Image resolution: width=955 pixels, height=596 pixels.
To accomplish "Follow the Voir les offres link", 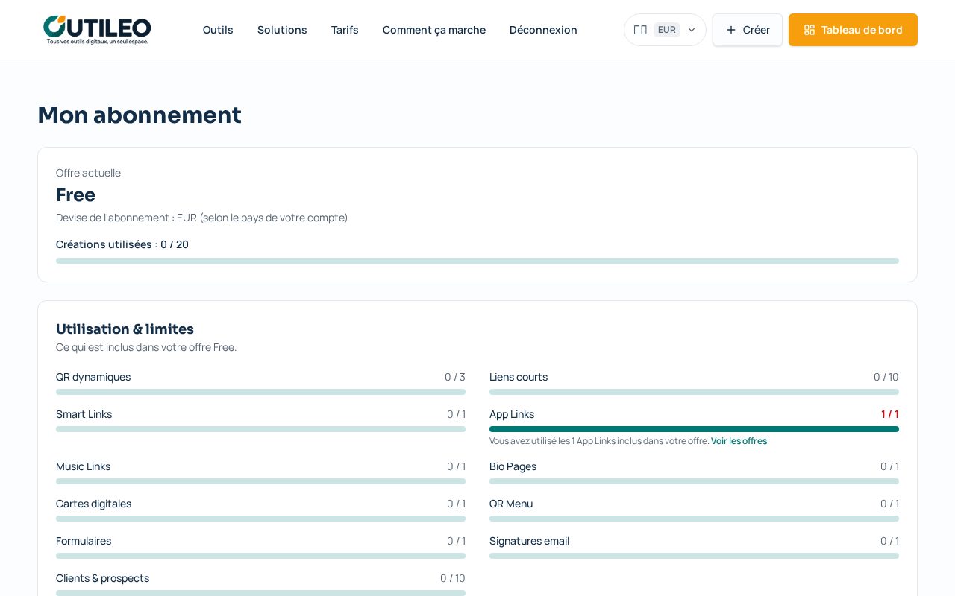I will [739, 441].
